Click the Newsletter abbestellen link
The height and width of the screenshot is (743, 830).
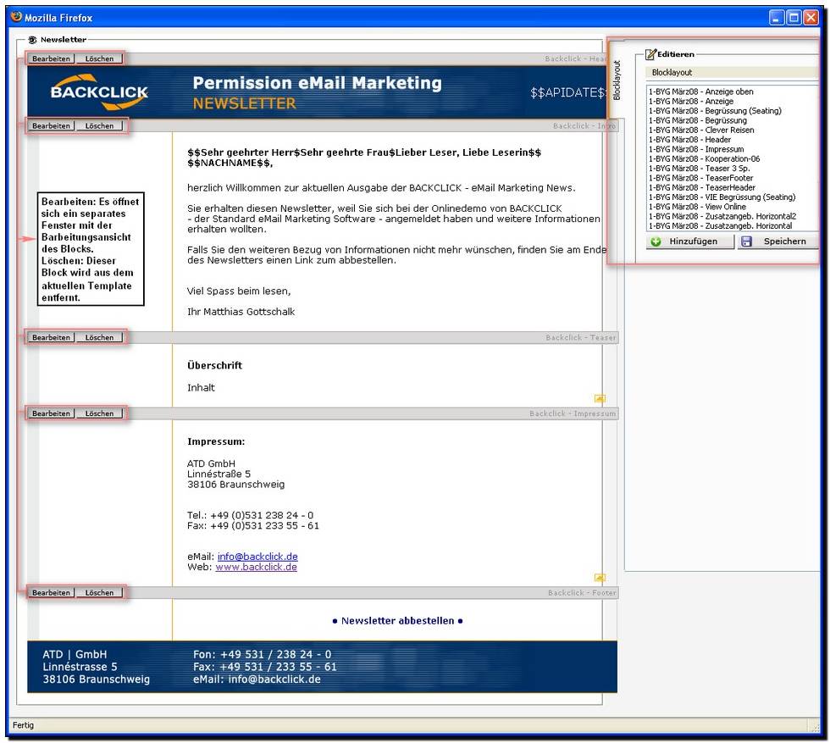point(397,621)
